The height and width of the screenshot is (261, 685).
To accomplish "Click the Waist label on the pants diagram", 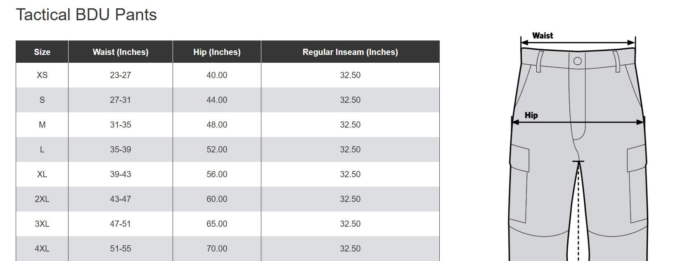I will point(543,36).
